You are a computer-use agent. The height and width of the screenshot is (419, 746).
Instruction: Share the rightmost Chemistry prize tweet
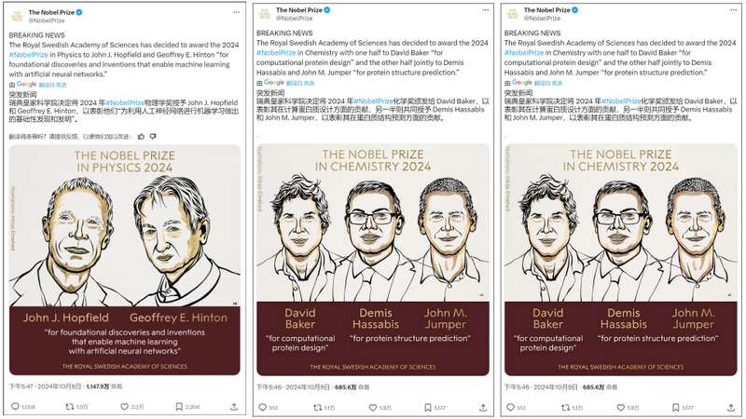(x=731, y=408)
